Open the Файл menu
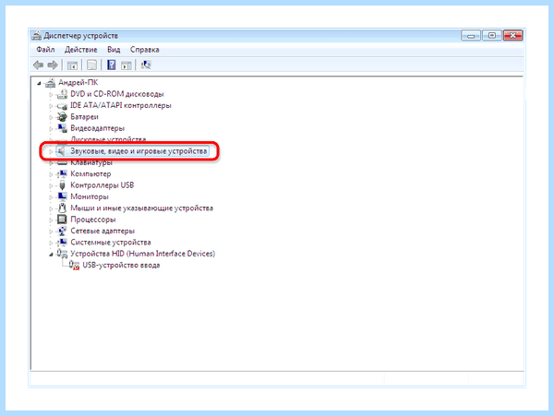 (45, 50)
